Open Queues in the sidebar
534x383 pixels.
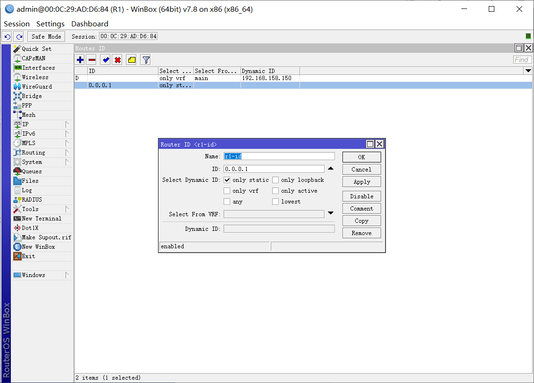pos(42,171)
